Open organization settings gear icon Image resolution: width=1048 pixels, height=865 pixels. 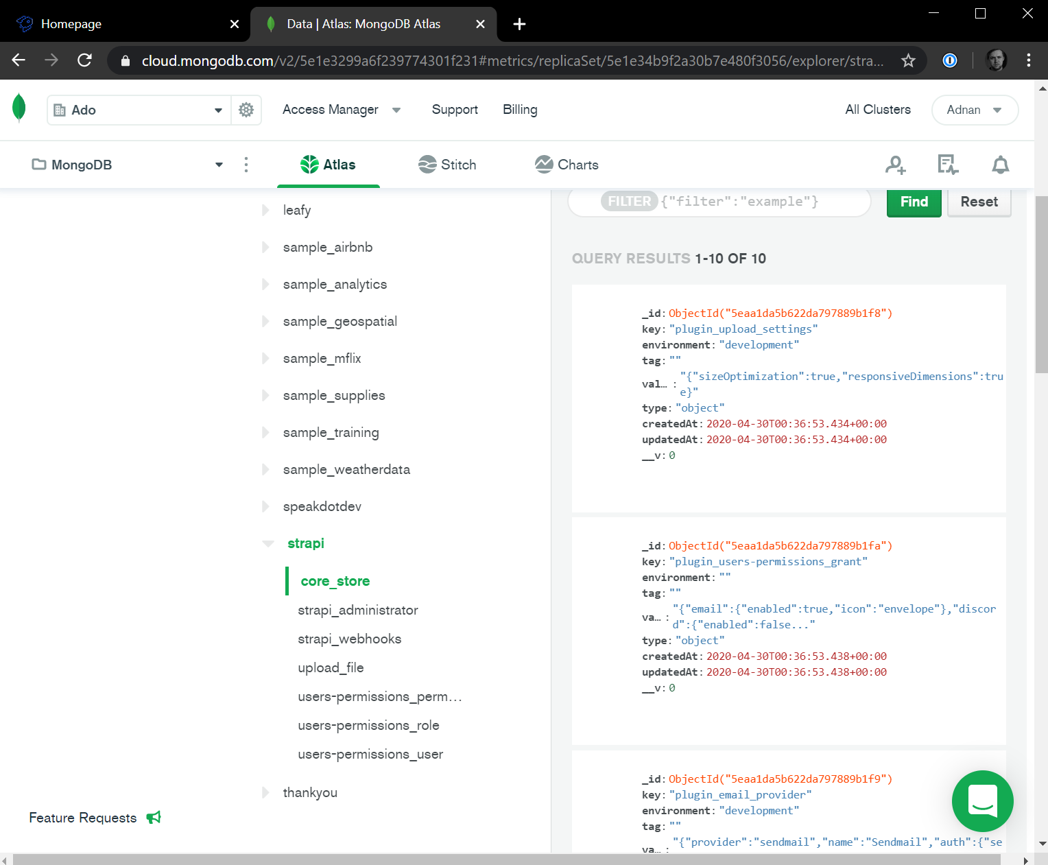(x=246, y=110)
